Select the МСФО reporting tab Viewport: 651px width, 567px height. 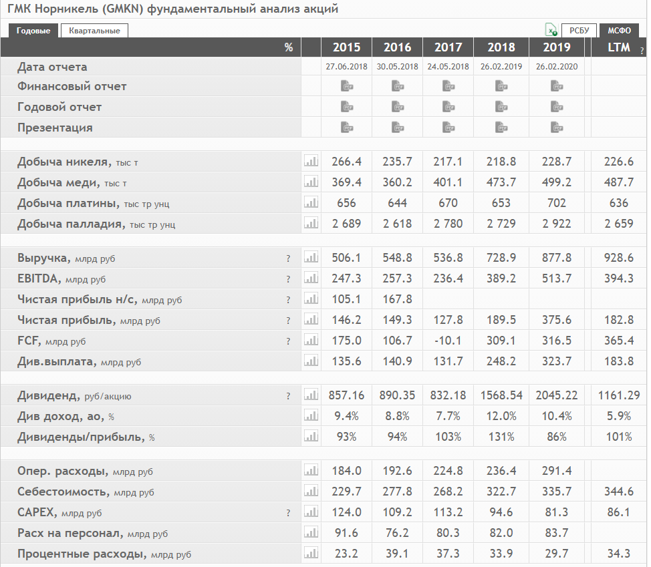[619, 31]
